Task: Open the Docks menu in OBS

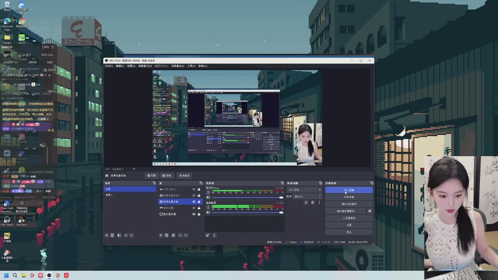Action: click(145, 66)
